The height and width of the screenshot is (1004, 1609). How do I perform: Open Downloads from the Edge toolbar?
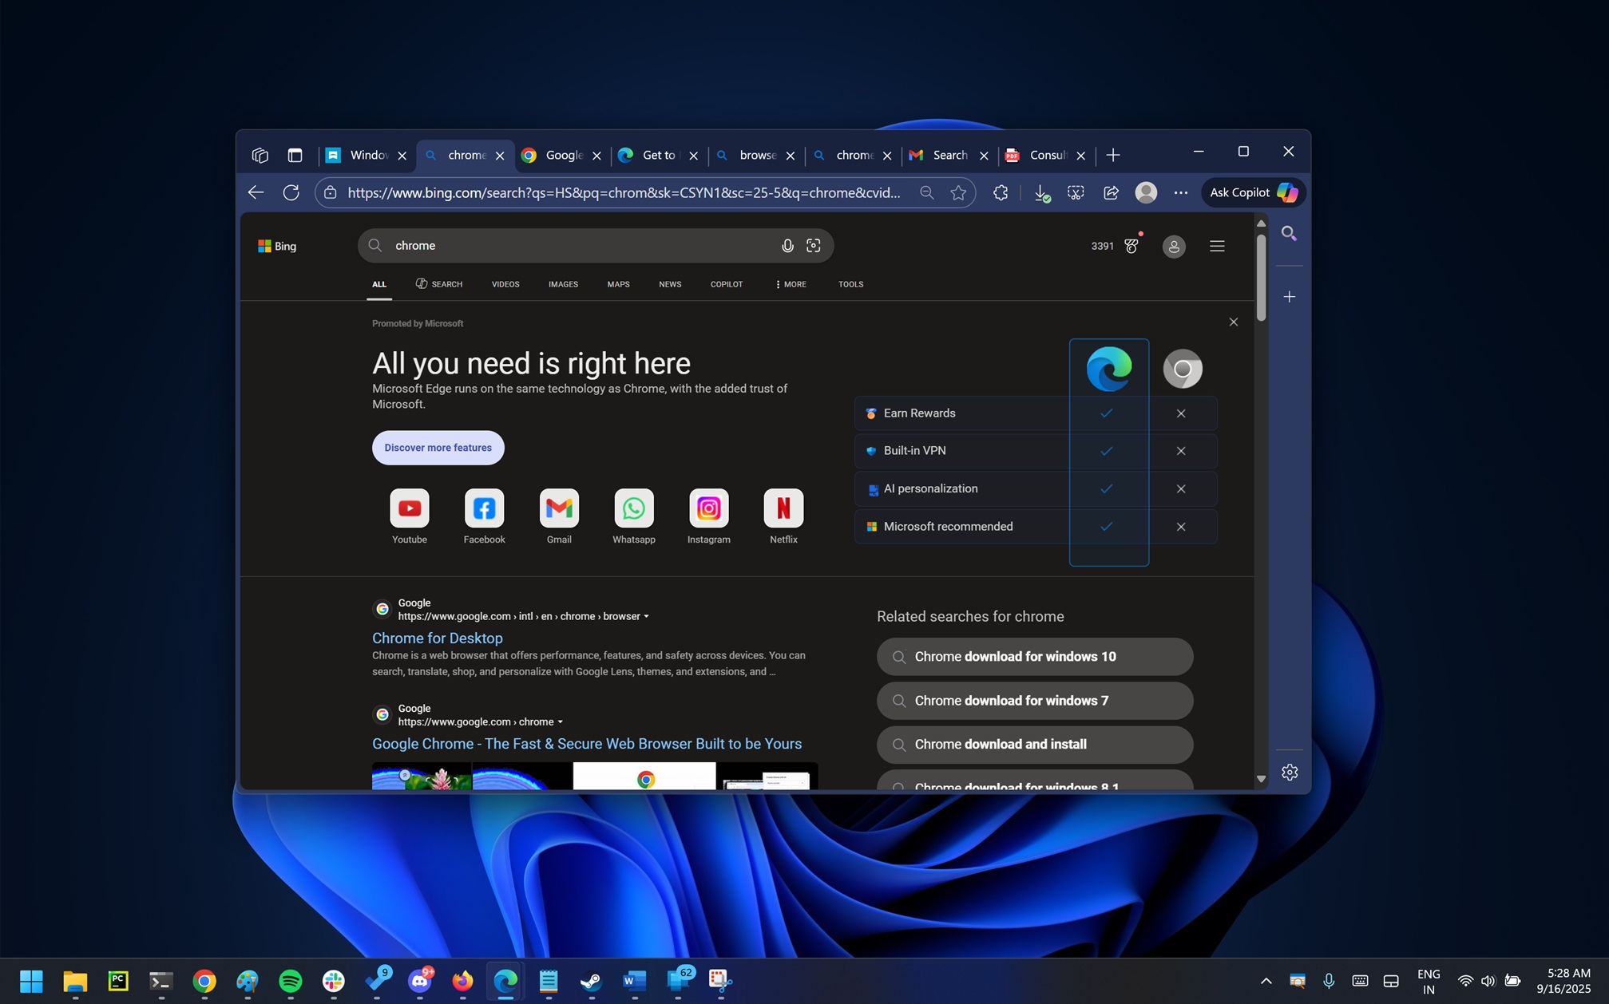pyautogui.click(x=1040, y=192)
